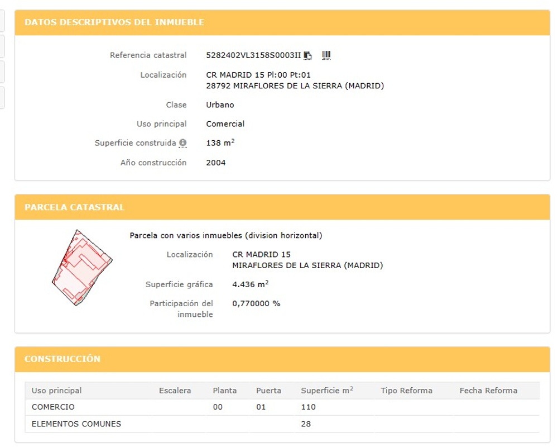Copy the cadastral reference number icon

point(308,55)
